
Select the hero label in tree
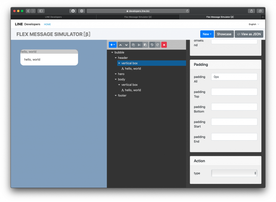pyautogui.click(x=121, y=74)
